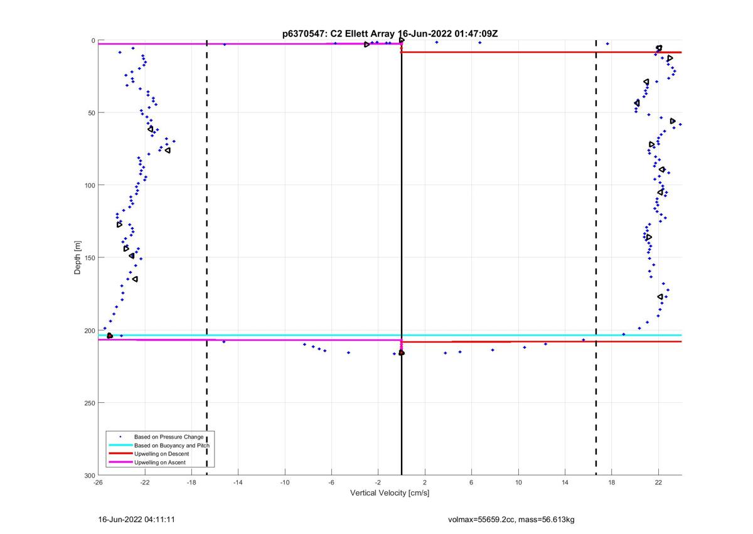Click the 'Vertical Velocity [cm/s]' x-axis label
The image size is (753, 534).
click(x=390, y=493)
